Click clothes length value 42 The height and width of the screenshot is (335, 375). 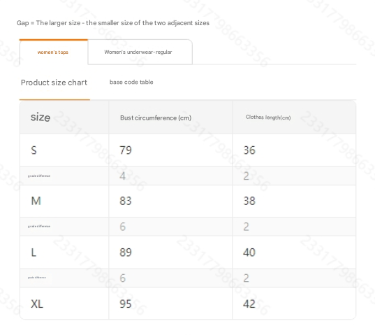(249, 304)
